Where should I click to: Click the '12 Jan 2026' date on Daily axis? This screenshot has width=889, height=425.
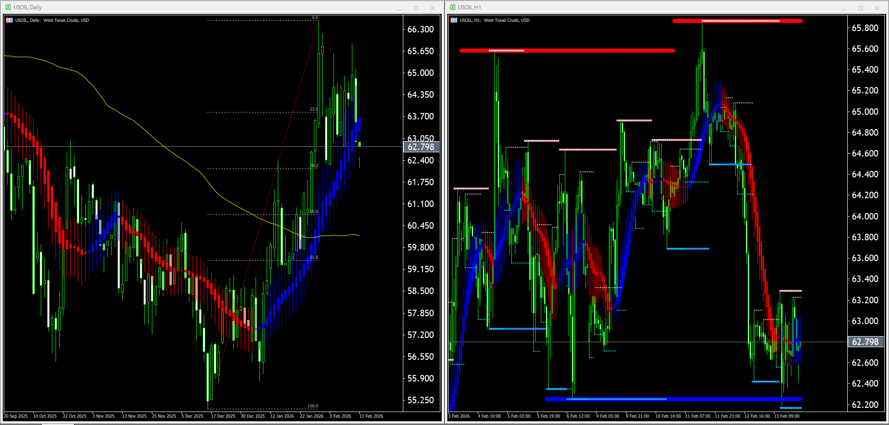pyautogui.click(x=282, y=416)
